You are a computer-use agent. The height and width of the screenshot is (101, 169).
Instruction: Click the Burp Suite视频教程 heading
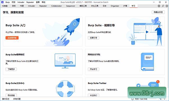15,55
